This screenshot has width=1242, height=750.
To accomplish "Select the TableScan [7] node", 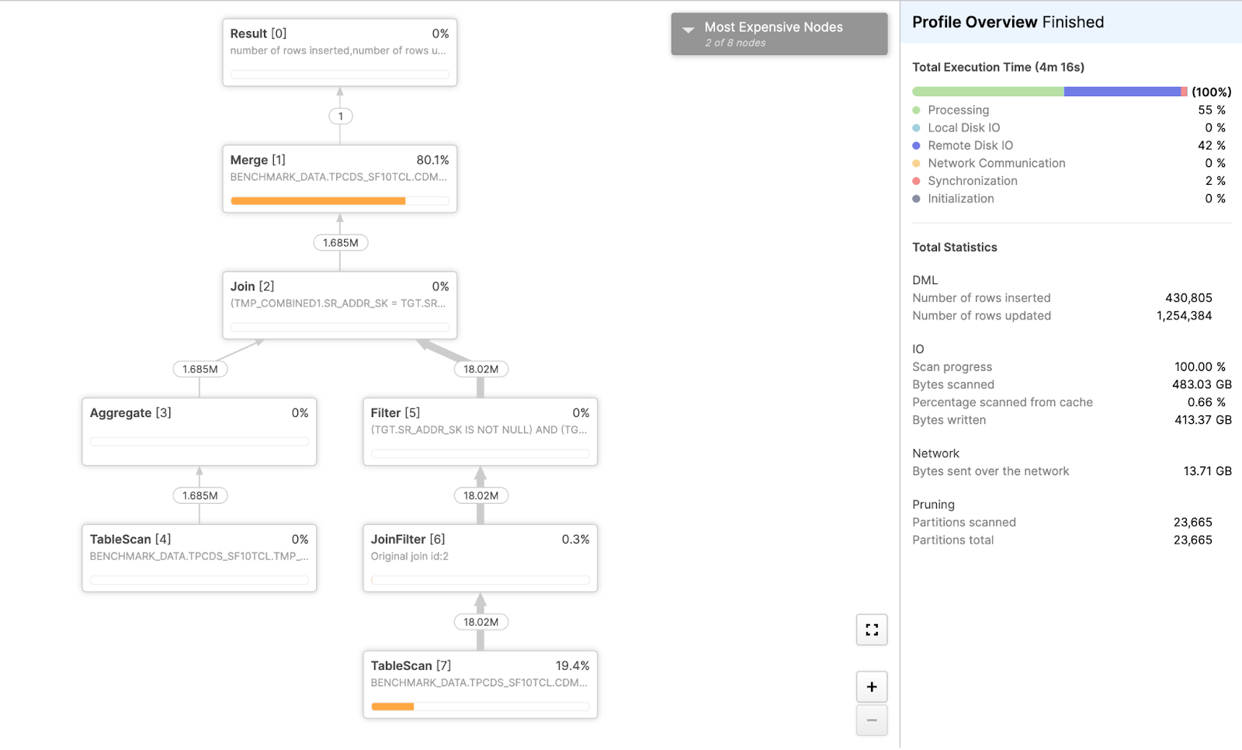I will click(x=480, y=683).
